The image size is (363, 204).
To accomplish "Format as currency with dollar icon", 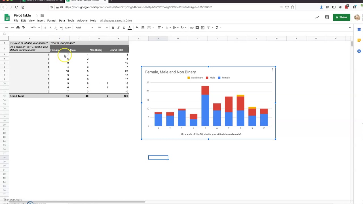I will (x=45, y=27).
